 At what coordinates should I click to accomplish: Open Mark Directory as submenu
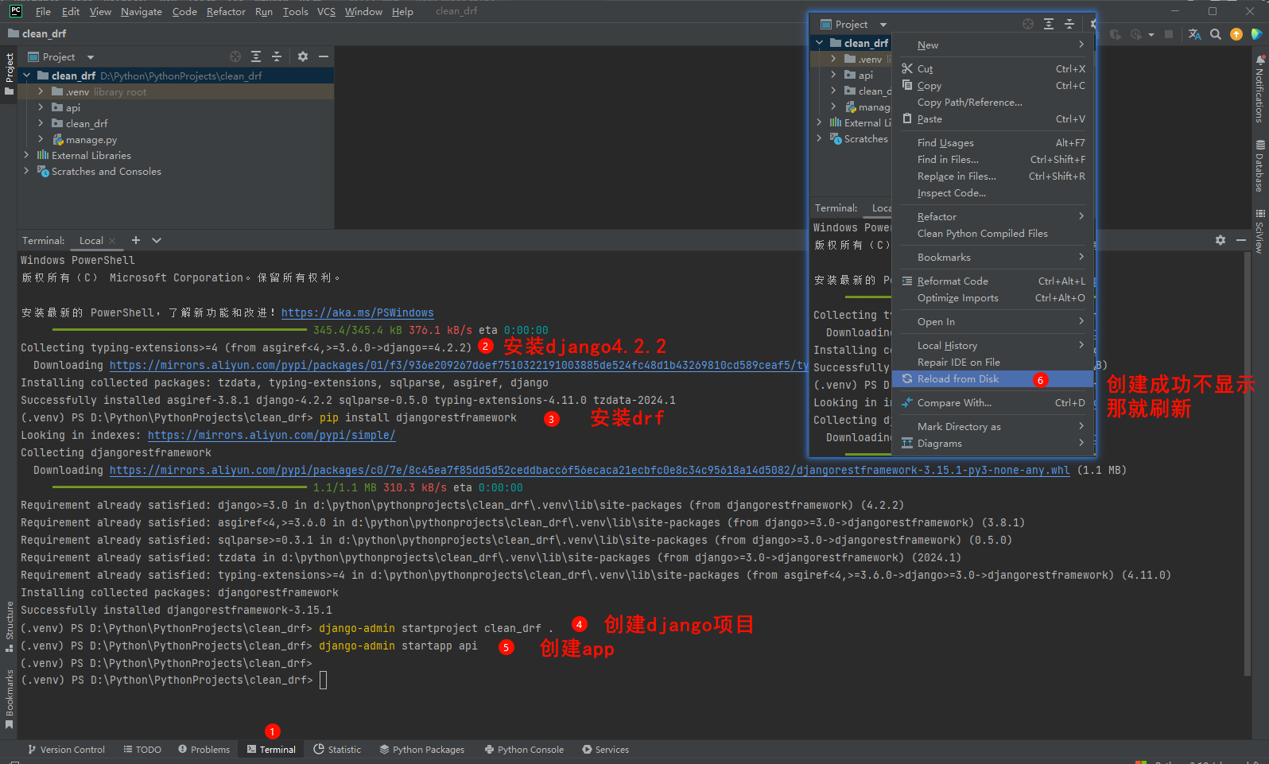click(992, 427)
